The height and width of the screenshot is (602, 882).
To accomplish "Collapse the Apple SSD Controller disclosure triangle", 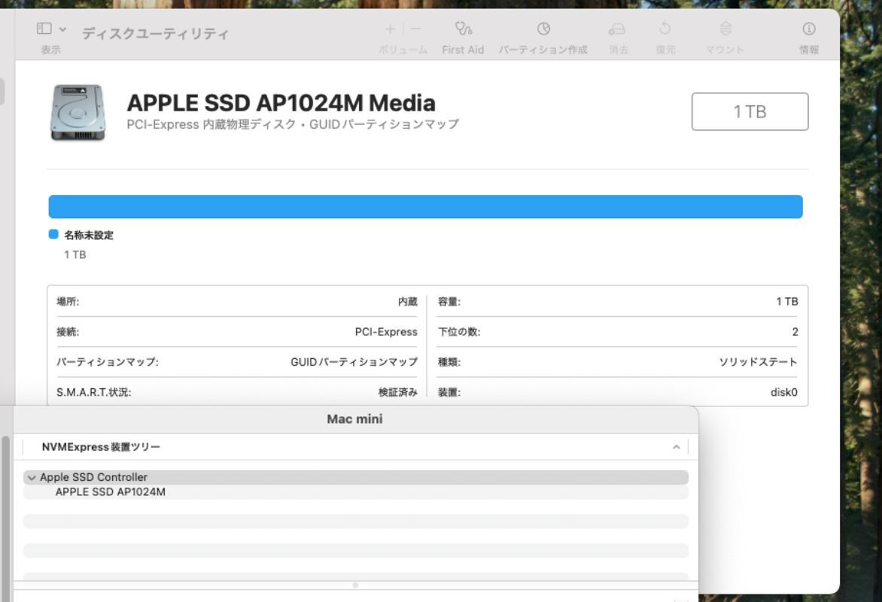I will pos(32,478).
